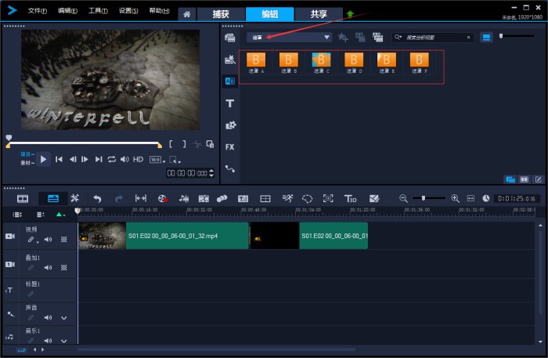Mute the 视频 video track
Image resolution: width=548 pixels, height=358 pixels.
(48, 240)
